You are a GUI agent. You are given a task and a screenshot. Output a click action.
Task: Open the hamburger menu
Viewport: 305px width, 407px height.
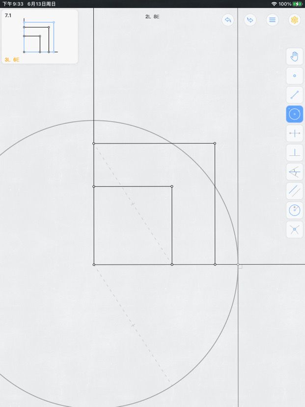(x=272, y=20)
